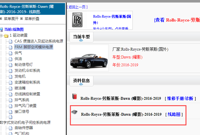Click the 年份:2016-2019 text

click(125, 65)
